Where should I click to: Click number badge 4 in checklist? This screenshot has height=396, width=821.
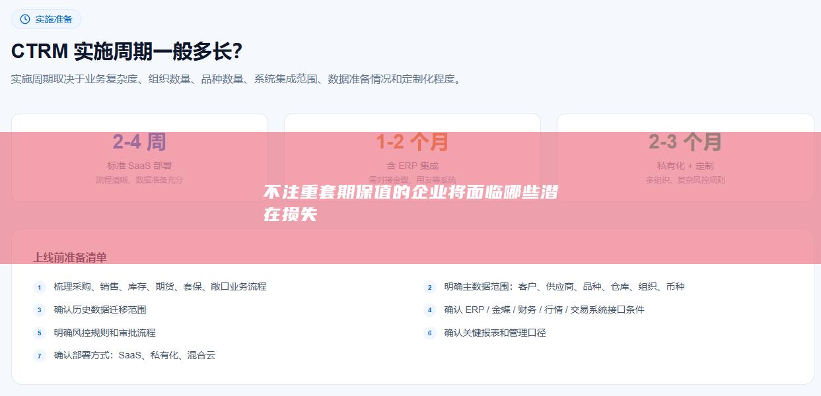[x=430, y=310]
